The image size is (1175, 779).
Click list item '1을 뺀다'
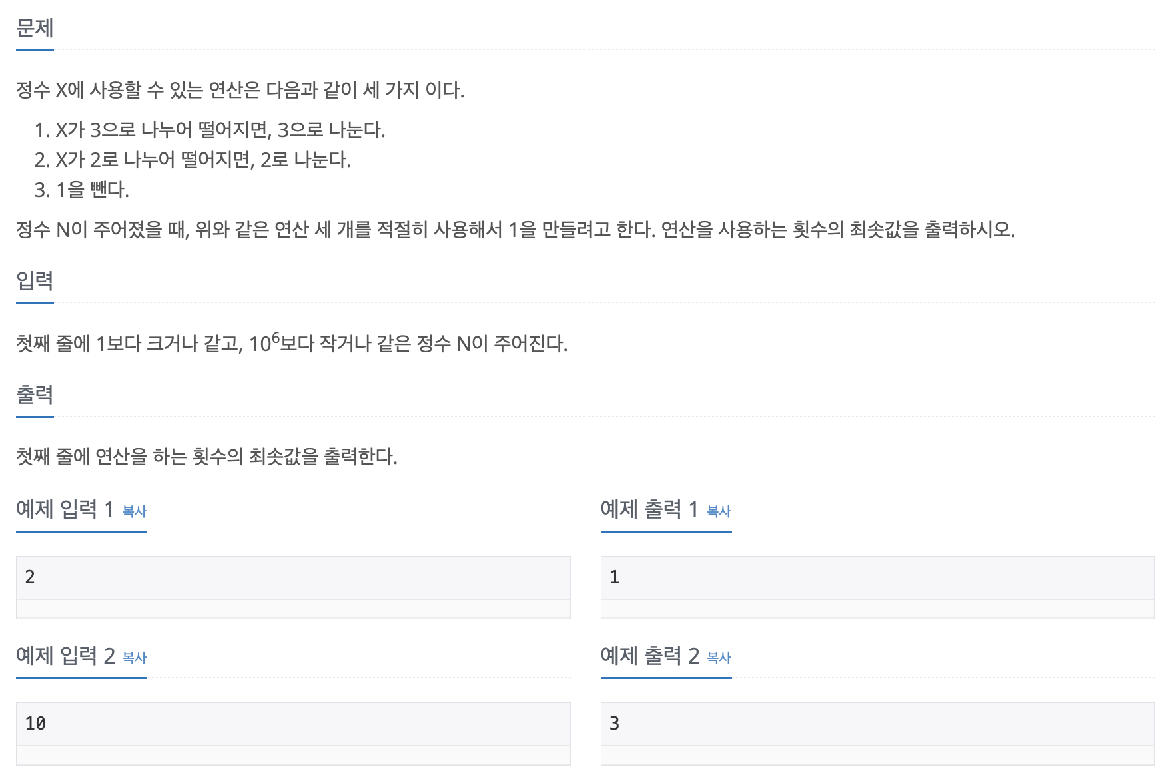(81, 190)
